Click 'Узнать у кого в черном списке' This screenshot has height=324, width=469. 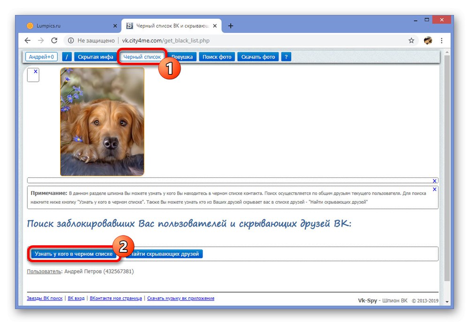click(74, 254)
